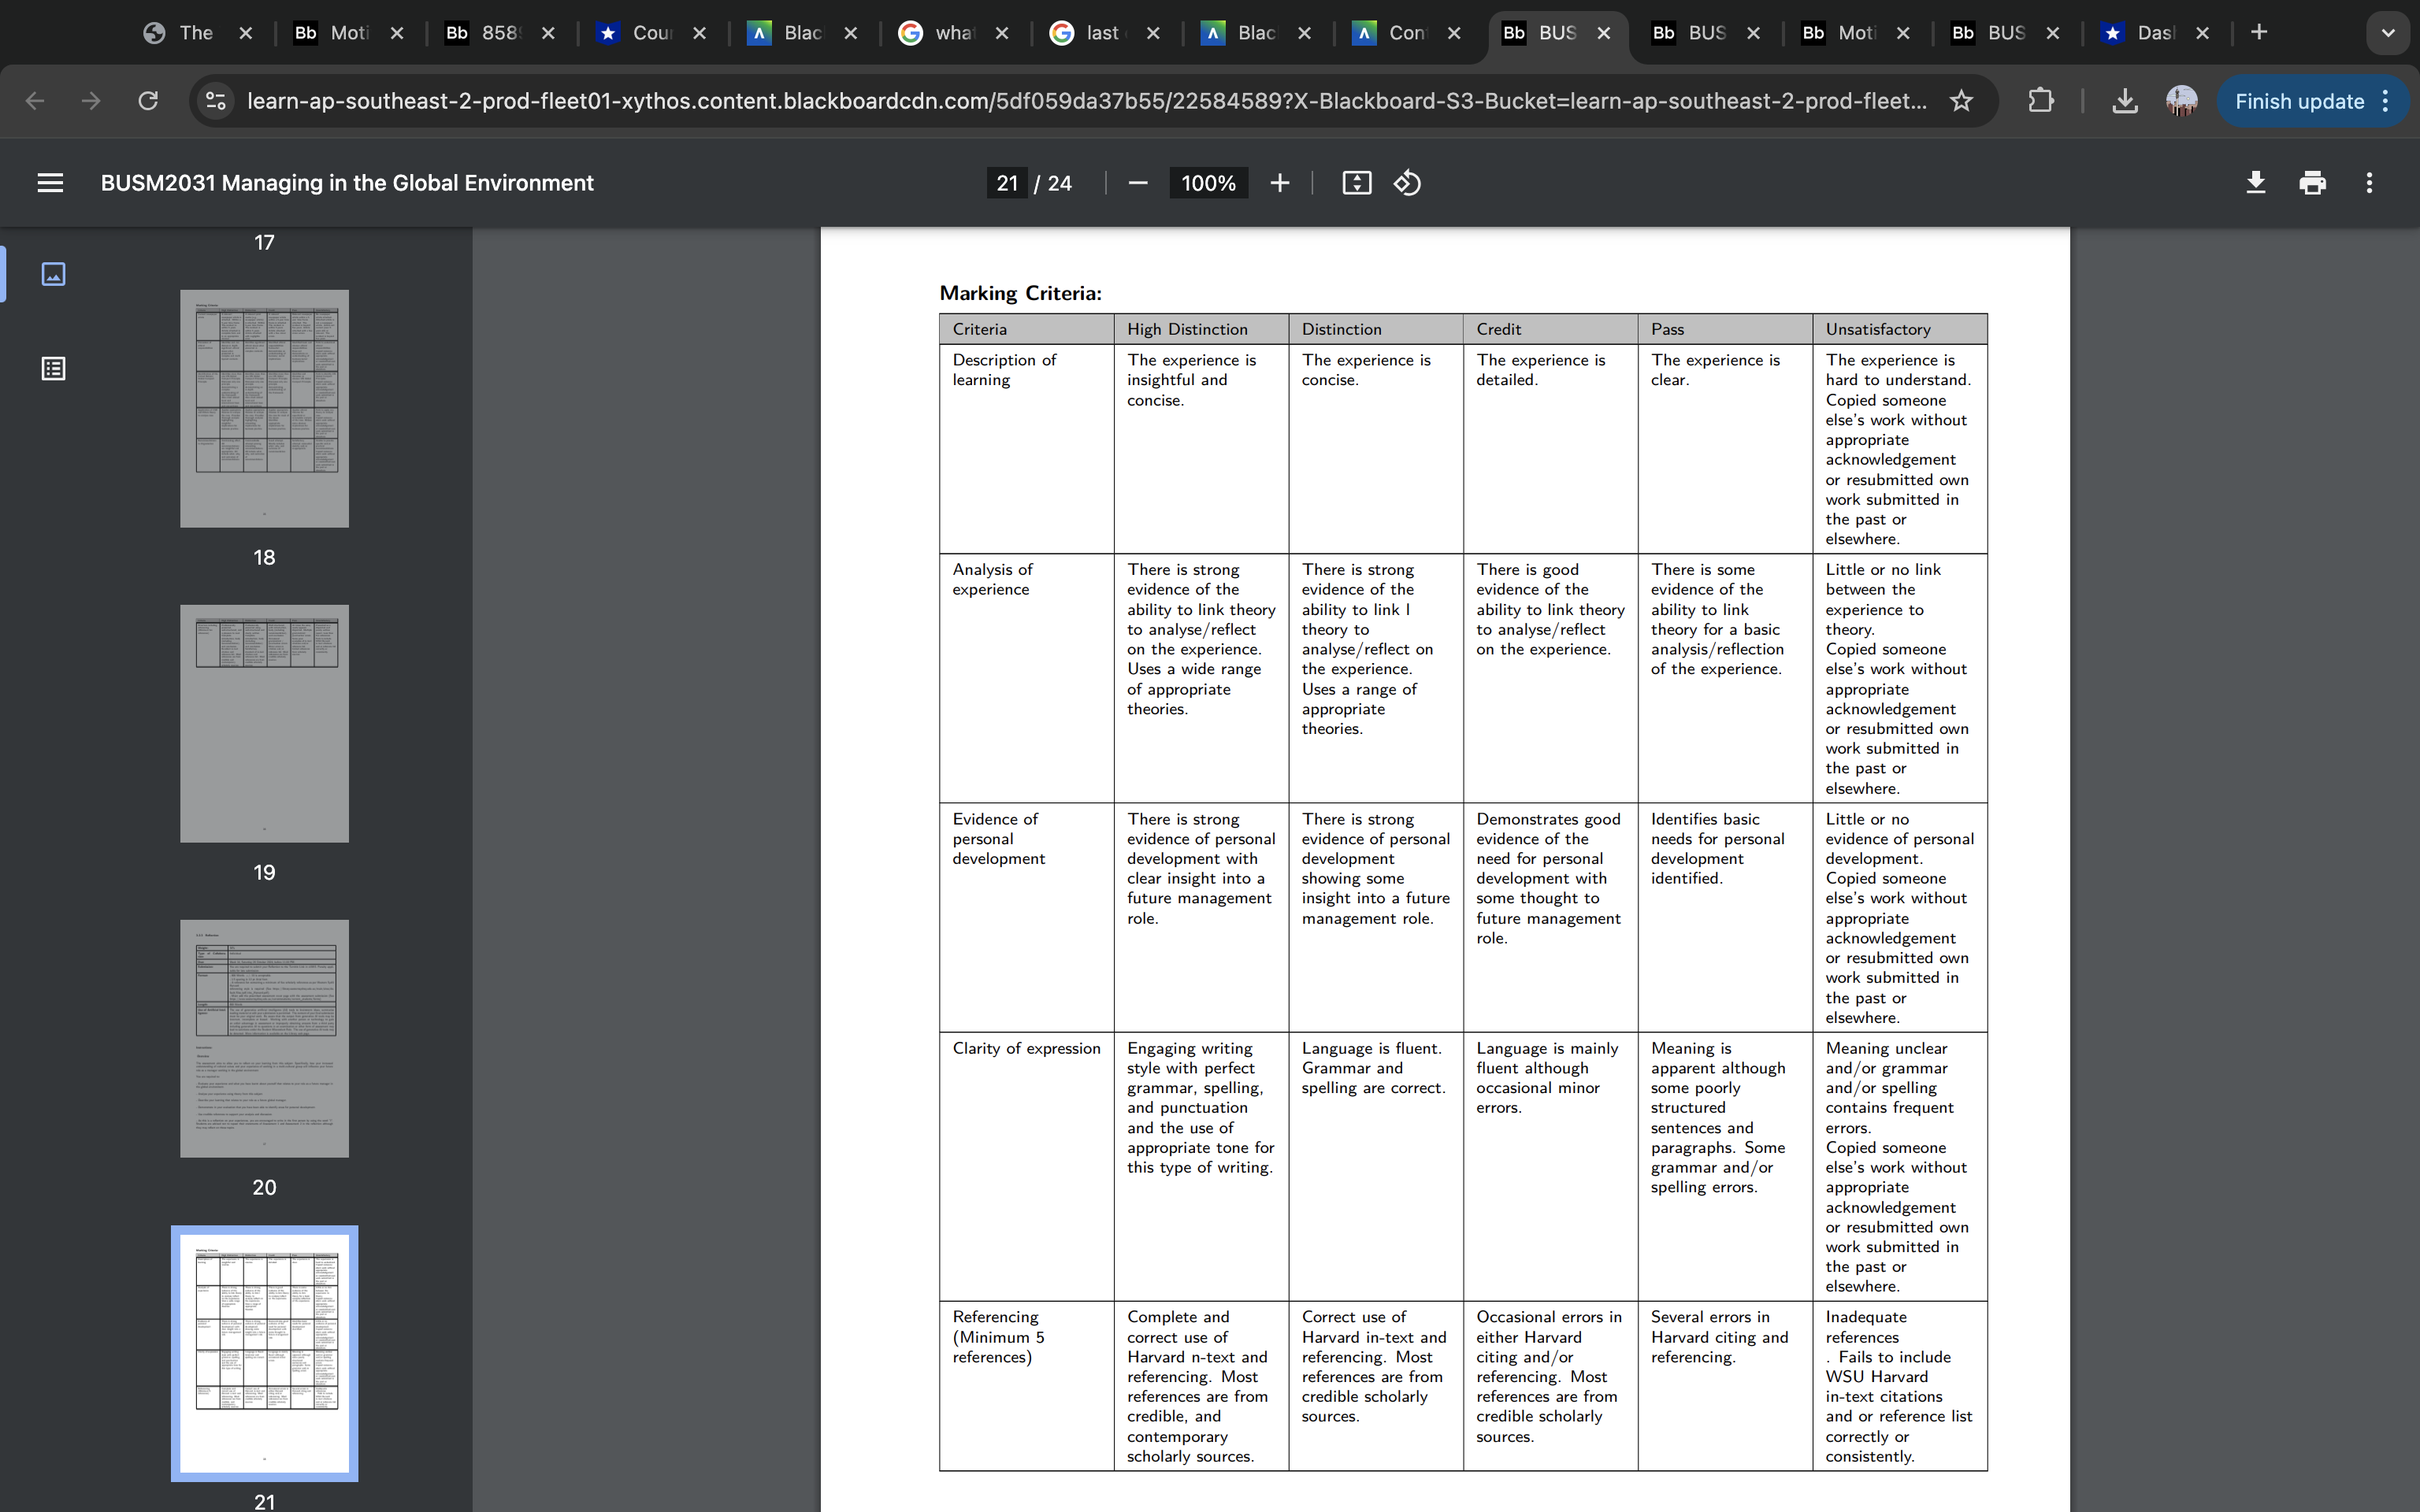
Task: Switch to the Course tab
Action: coord(650,32)
